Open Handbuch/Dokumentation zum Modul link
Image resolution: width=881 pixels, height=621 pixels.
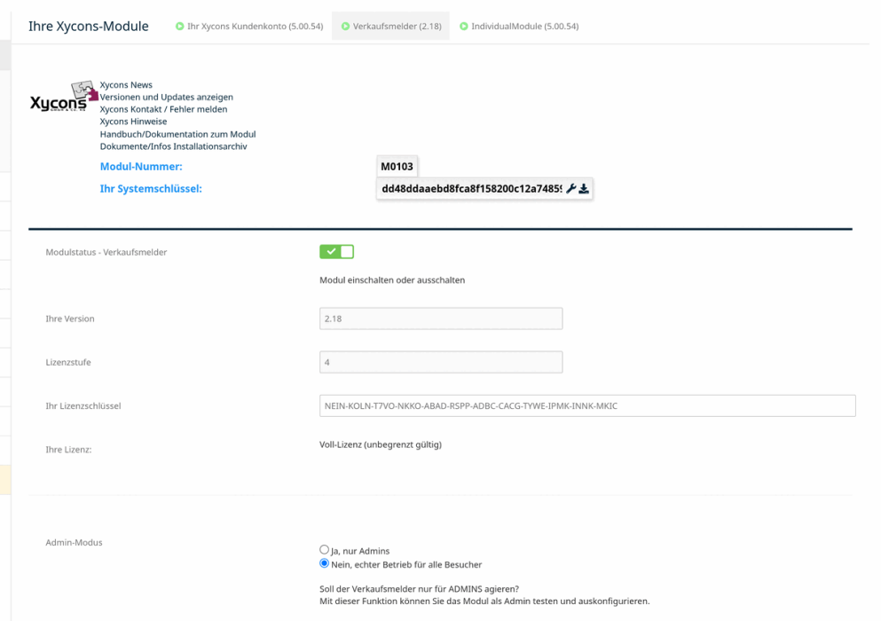(x=177, y=134)
